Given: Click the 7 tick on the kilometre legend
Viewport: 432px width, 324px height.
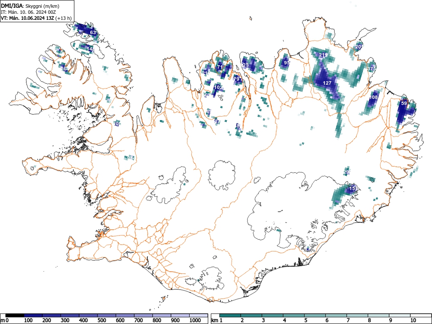Looking at the screenshot, I should click(x=348, y=321).
